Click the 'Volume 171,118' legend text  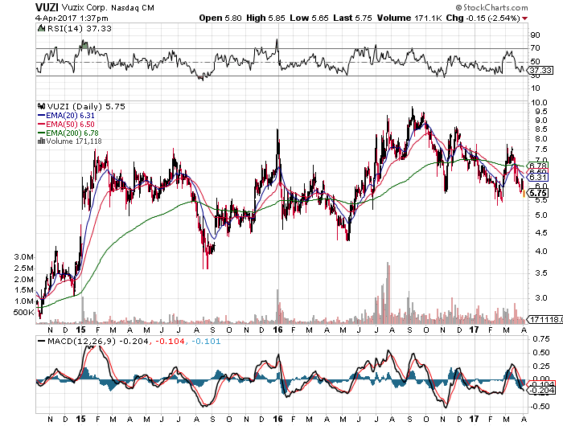click(74, 141)
